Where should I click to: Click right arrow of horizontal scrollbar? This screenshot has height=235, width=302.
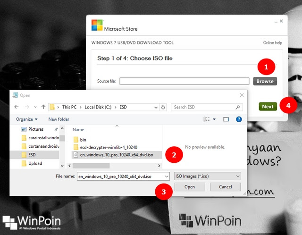[x=159, y=166]
